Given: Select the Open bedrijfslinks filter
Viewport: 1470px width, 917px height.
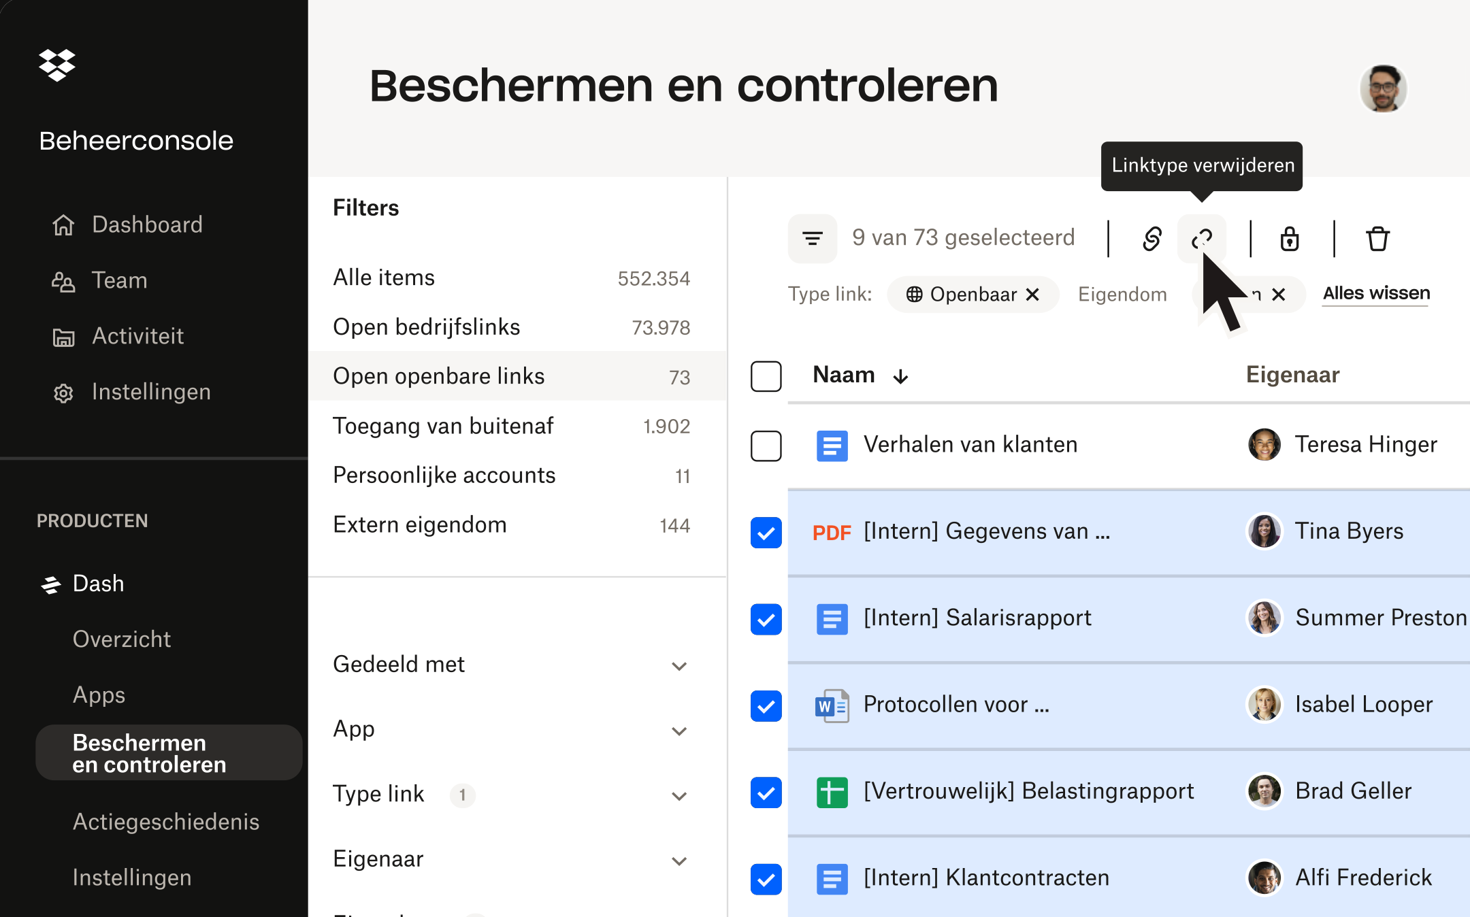Looking at the screenshot, I should 518,327.
